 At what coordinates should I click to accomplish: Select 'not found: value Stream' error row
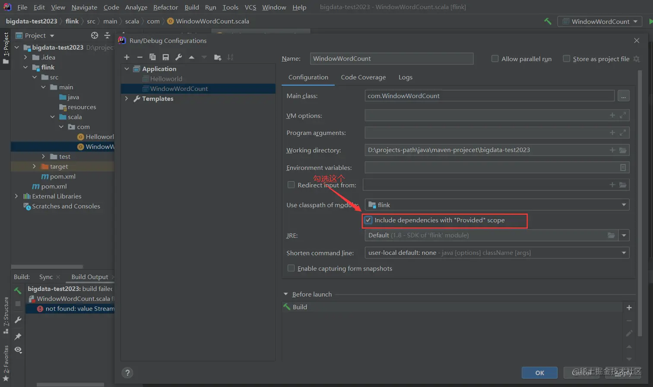(70, 308)
